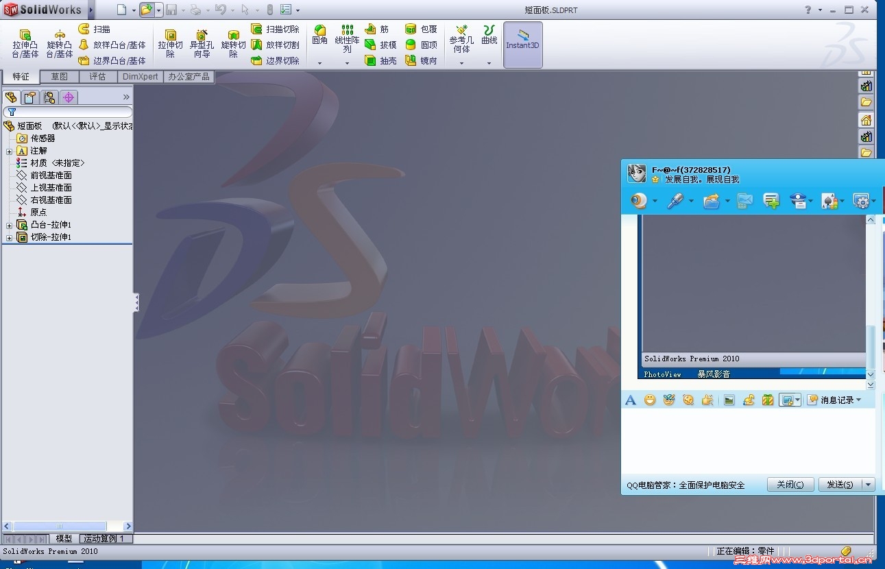Expand the 切除-拉伸1 feature node
Image resolution: width=885 pixels, height=569 pixels.
click(10, 237)
